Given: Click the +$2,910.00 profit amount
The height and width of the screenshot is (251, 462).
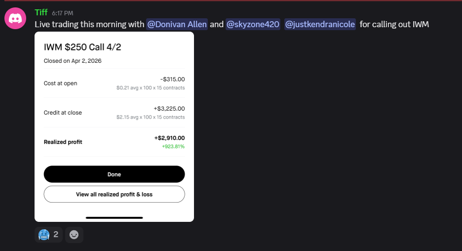Looking at the screenshot, I should click(169, 138).
